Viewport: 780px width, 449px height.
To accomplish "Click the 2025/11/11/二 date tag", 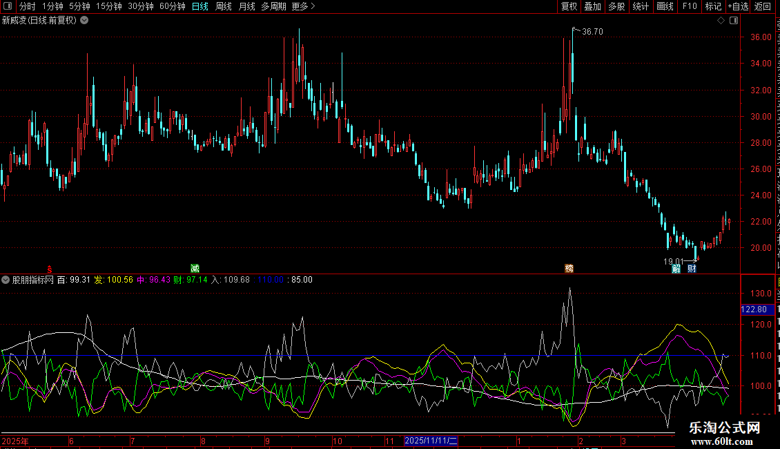I will pyautogui.click(x=431, y=441).
